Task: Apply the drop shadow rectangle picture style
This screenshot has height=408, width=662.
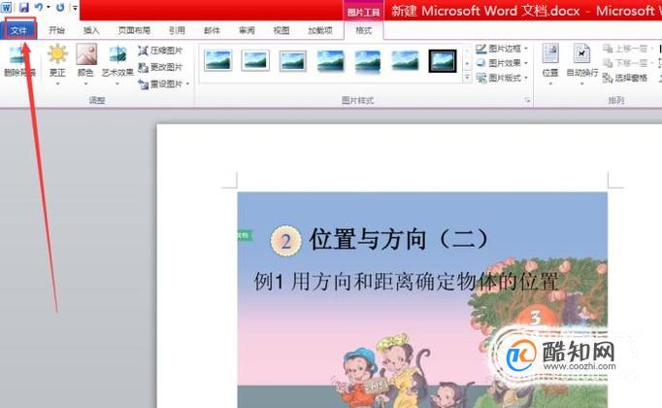Action: (x=330, y=60)
